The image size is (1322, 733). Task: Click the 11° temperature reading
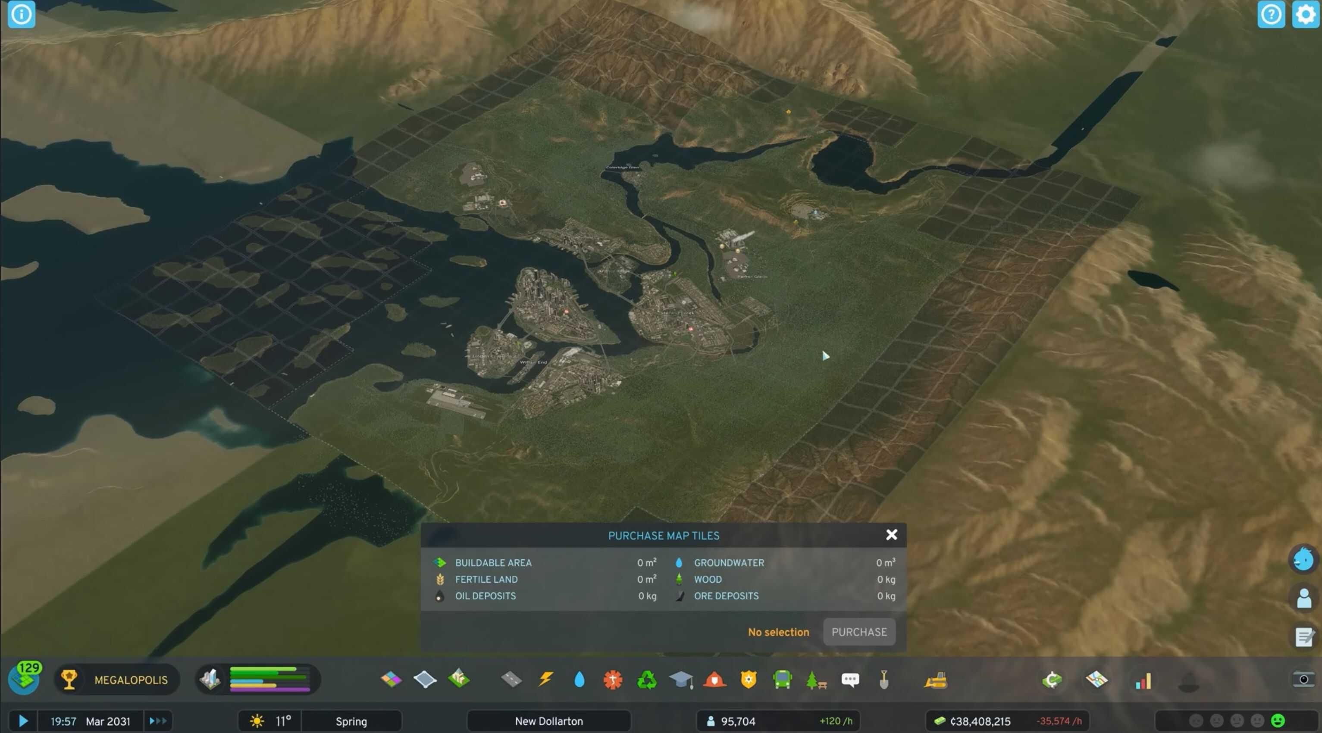(283, 721)
